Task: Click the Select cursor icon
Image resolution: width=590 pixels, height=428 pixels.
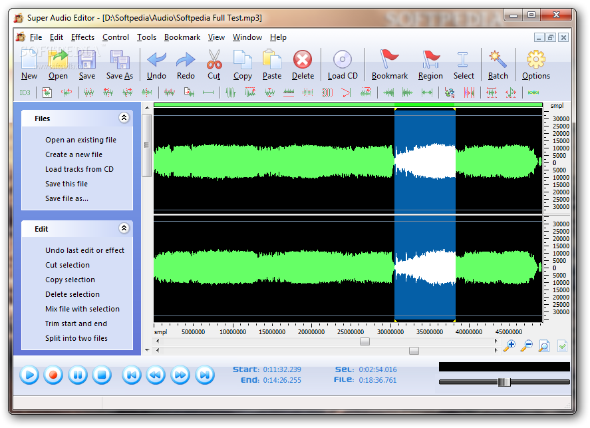Action: coord(463,59)
